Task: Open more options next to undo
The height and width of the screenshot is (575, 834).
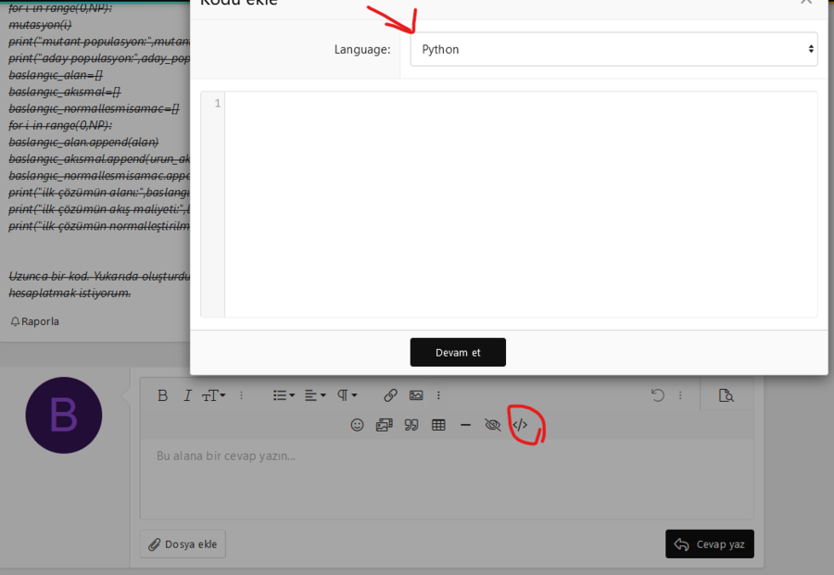Action: pos(680,395)
